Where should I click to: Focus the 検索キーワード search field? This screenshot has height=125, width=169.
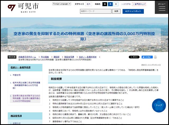click(96, 11)
